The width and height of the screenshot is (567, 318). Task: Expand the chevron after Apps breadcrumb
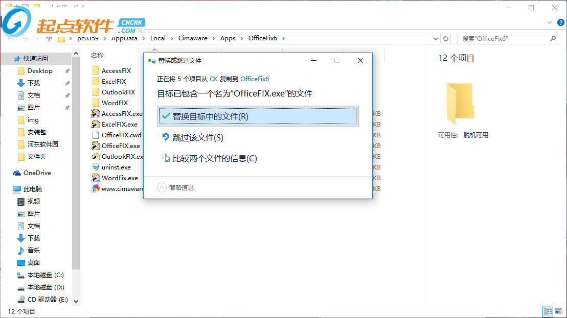click(242, 38)
